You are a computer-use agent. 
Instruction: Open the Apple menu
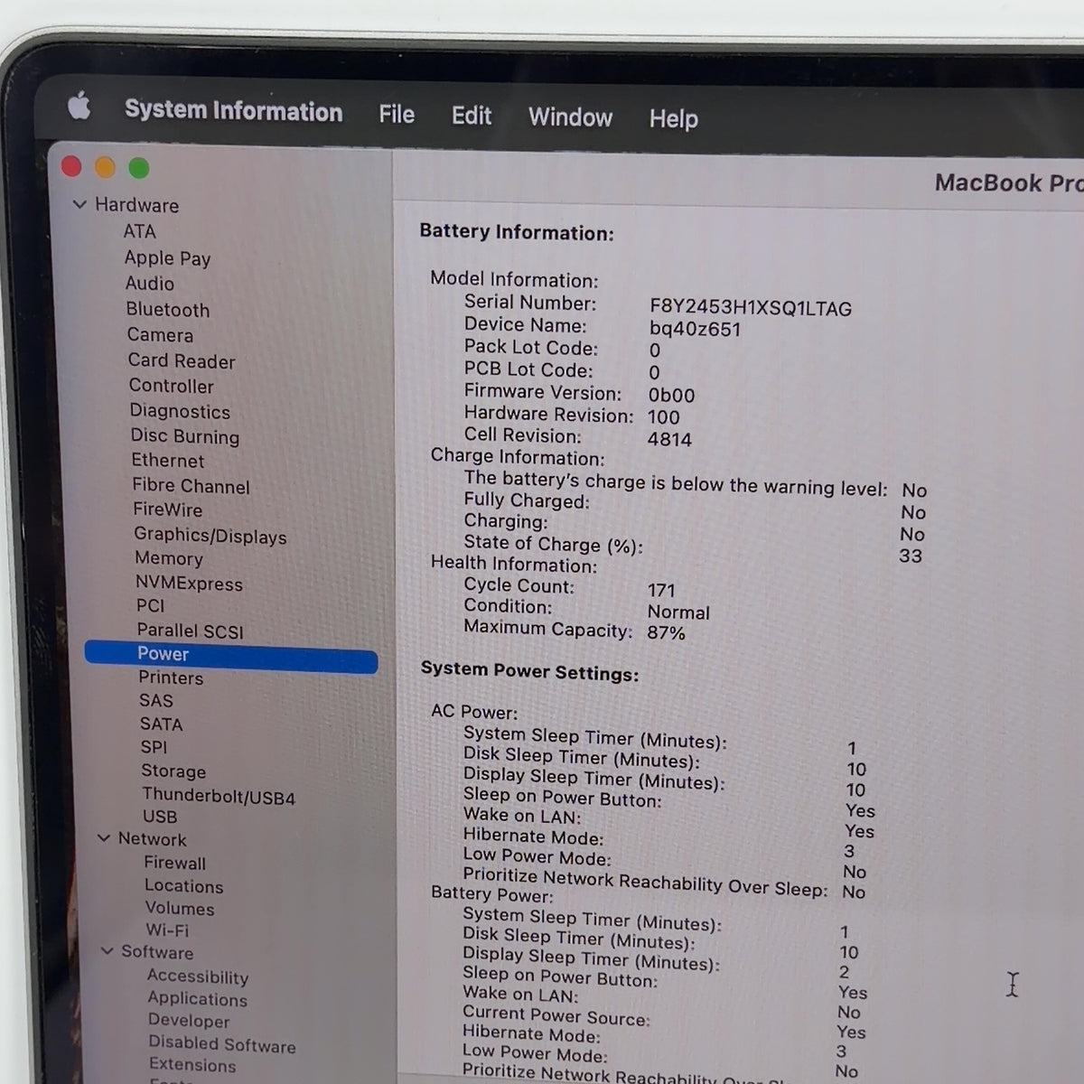(x=79, y=107)
